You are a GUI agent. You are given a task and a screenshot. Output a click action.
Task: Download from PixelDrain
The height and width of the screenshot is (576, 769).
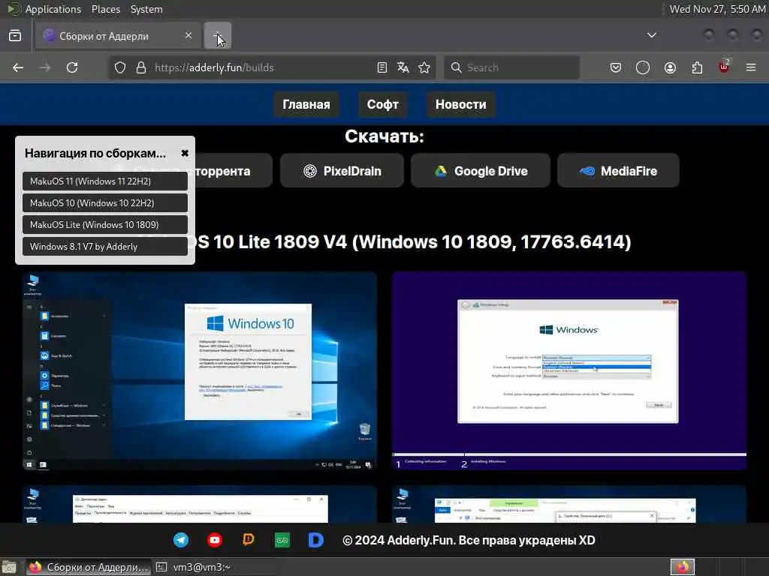pyautogui.click(x=342, y=171)
